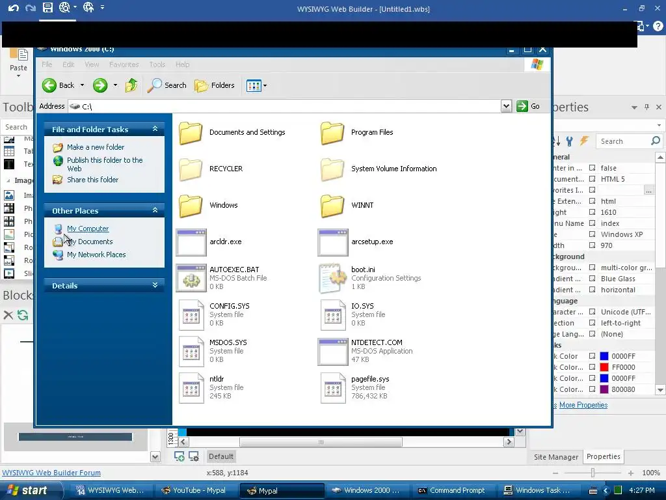The height and width of the screenshot is (500, 666).
Task: Toggle the checkbox beside HTML 5 value
Action: pos(592,179)
